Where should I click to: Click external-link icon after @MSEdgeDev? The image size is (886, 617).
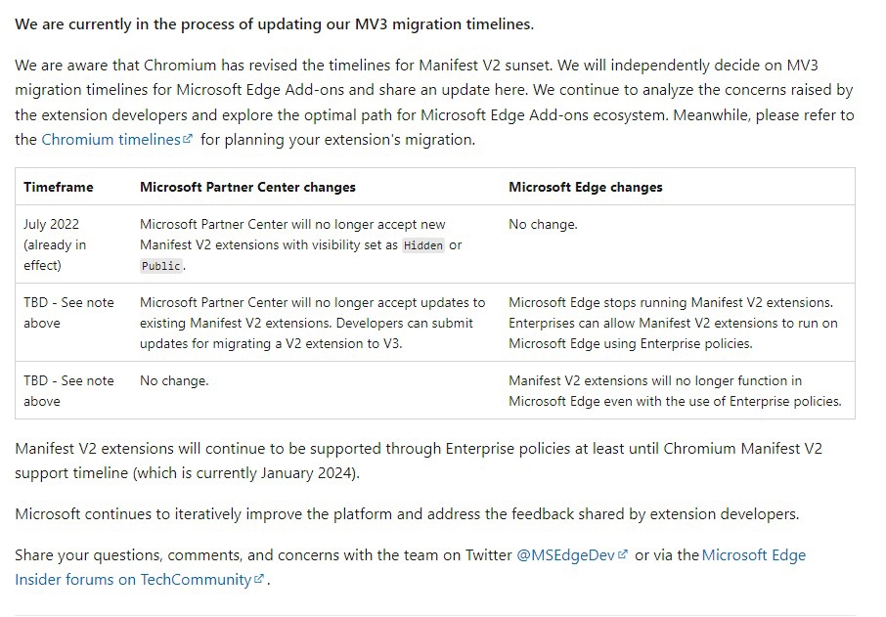[x=623, y=555]
